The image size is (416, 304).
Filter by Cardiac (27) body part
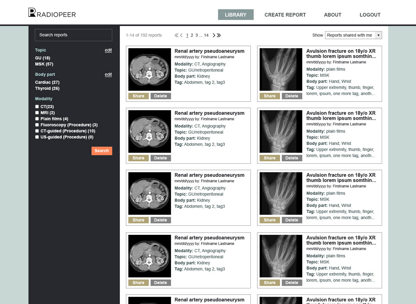pos(47,82)
